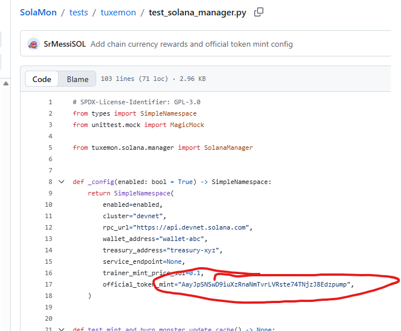Select line number 5
The height and width of the screenshot is (331, 401).
pos(51,148)
